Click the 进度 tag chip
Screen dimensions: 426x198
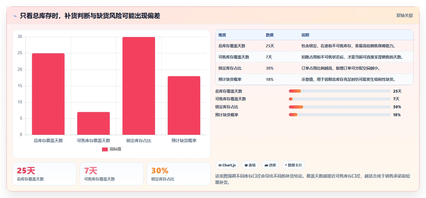270,165
